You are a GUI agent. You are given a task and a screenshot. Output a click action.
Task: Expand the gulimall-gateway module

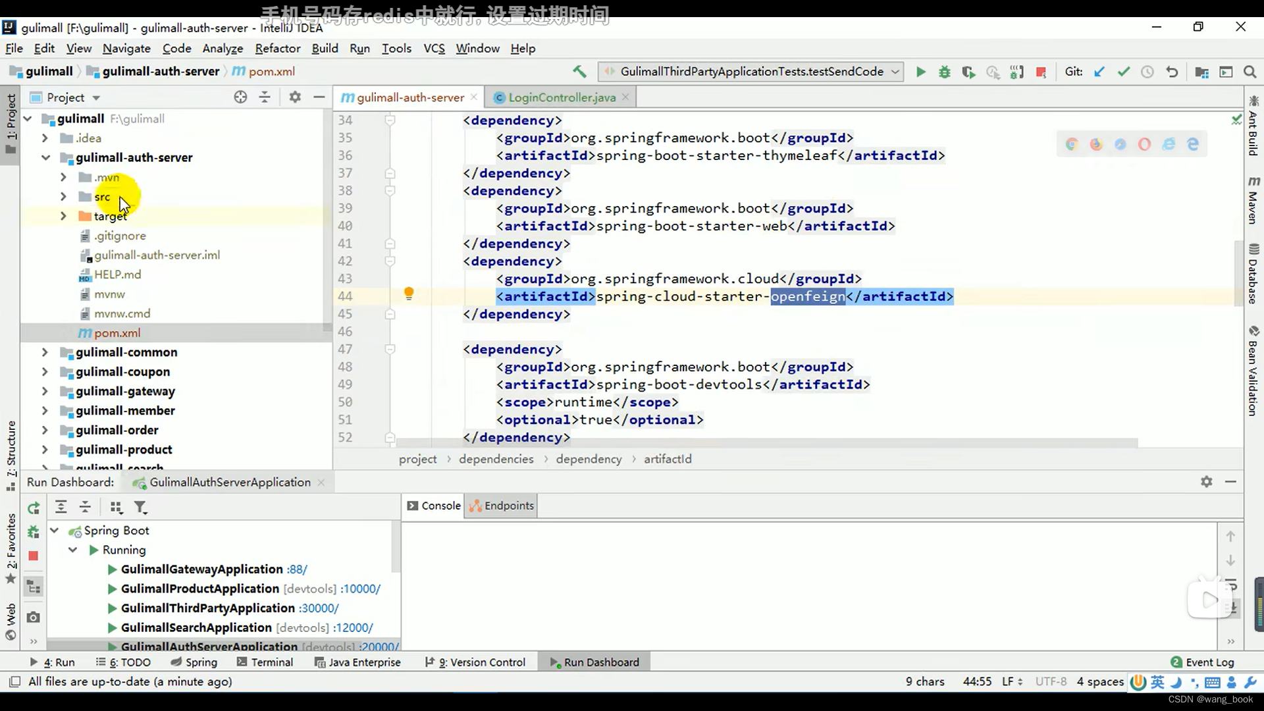(x=45, y=391)
